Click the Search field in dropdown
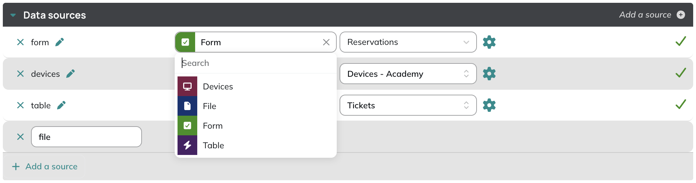The width and height of the screenshot is (696, 183). point(256,63)
